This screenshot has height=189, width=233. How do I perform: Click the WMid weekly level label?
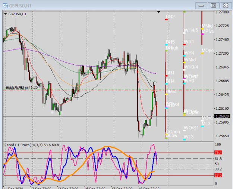pyautogui.click(x=190, y=60)
